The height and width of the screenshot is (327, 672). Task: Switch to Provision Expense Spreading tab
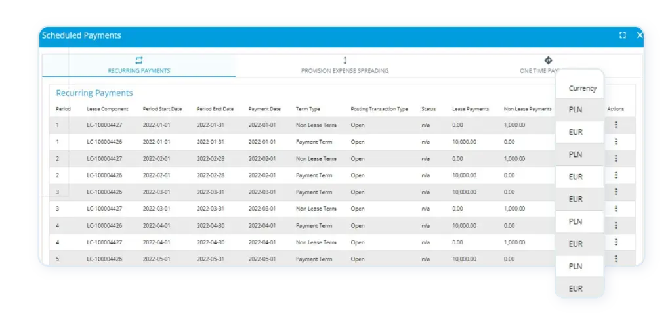[x=345, y=66]
